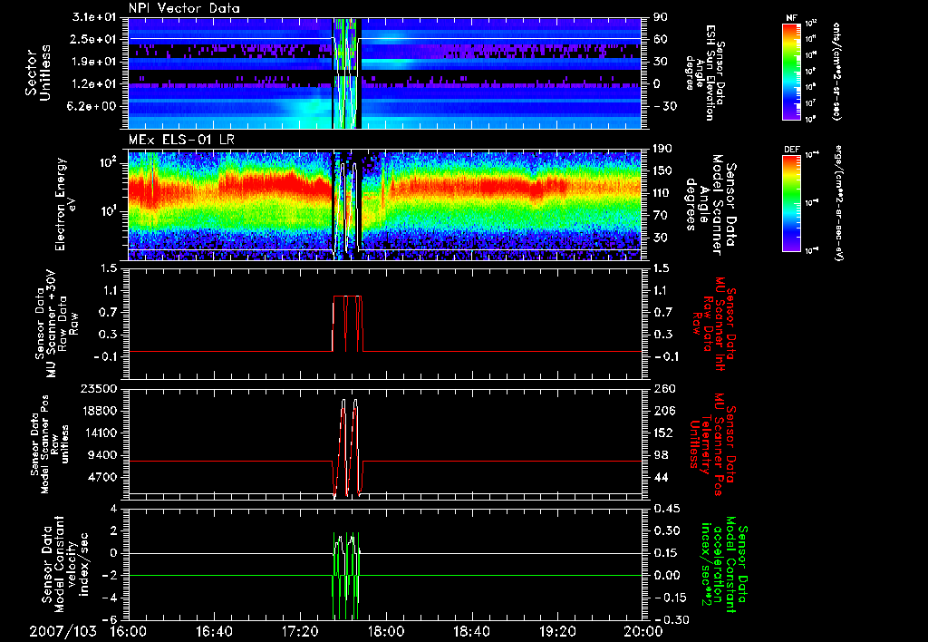Click the 1.9e+01 sector tick value
This screenshot has width=928, height=642.
pyautogui.click(x=94, y=62)
